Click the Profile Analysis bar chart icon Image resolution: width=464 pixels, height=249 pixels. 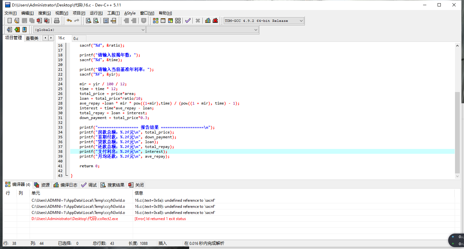[208, 21]
